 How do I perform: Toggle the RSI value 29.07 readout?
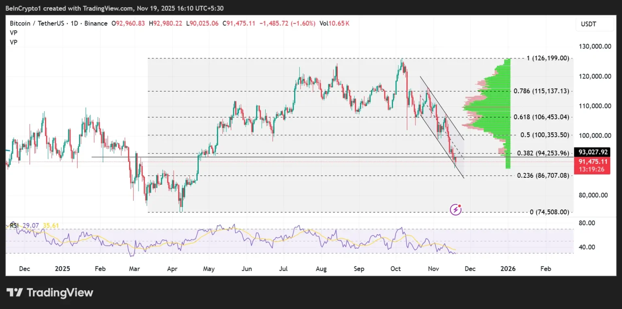click(31, 225)
